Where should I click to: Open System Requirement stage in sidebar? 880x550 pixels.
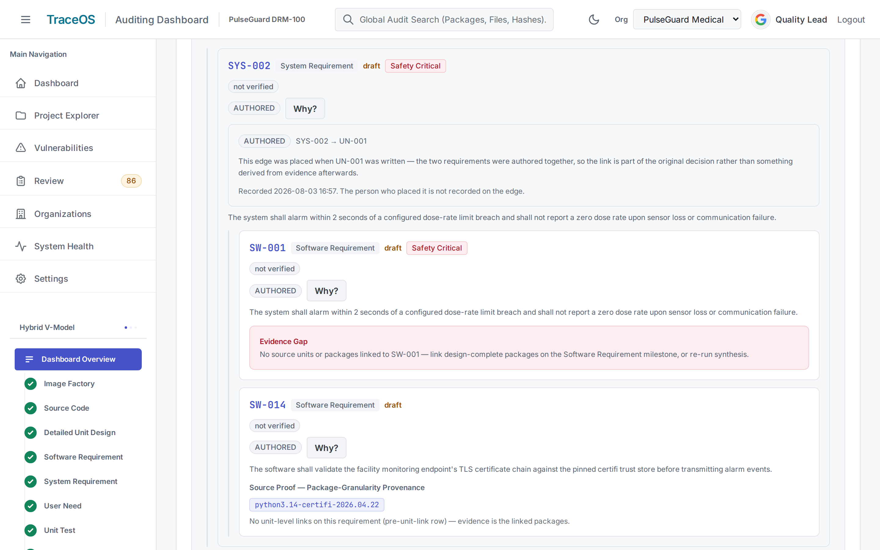(80, 481)
